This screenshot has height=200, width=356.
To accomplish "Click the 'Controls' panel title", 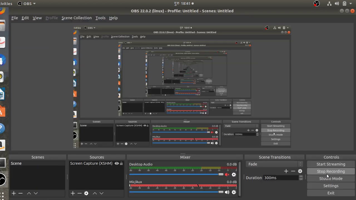I will tap(331, 157).
